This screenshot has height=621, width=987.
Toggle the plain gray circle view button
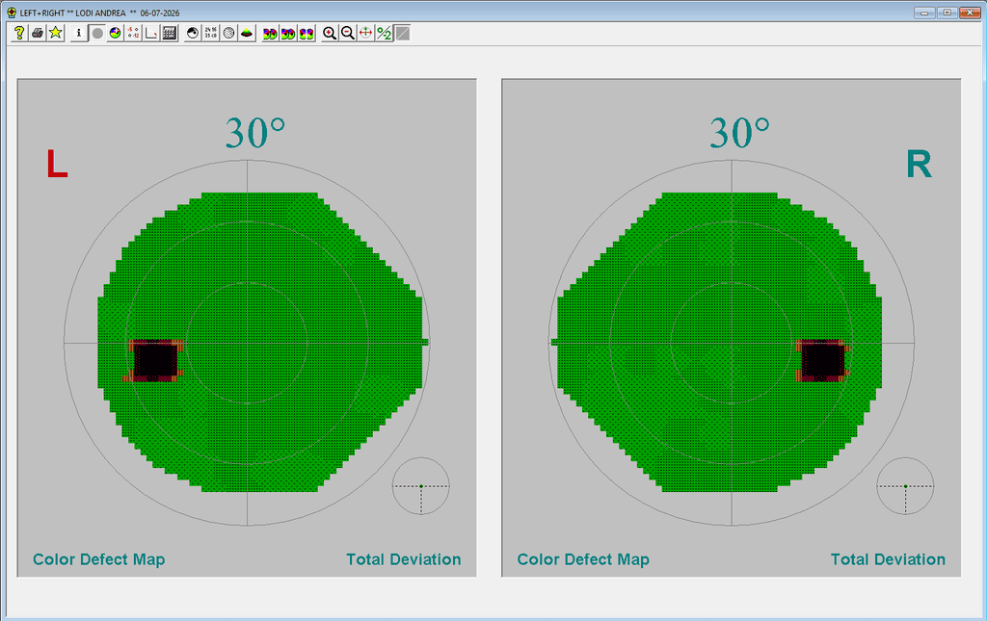[x=97, y=34]
